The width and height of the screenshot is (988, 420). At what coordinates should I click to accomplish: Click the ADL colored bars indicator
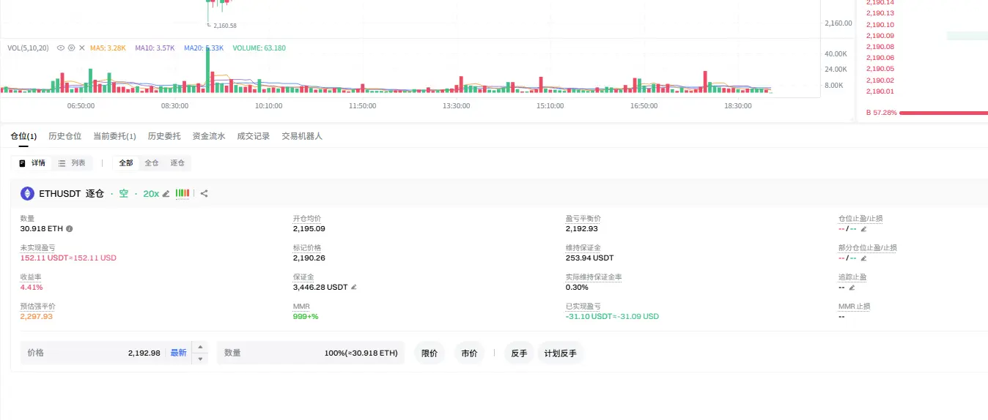point(183,193)
